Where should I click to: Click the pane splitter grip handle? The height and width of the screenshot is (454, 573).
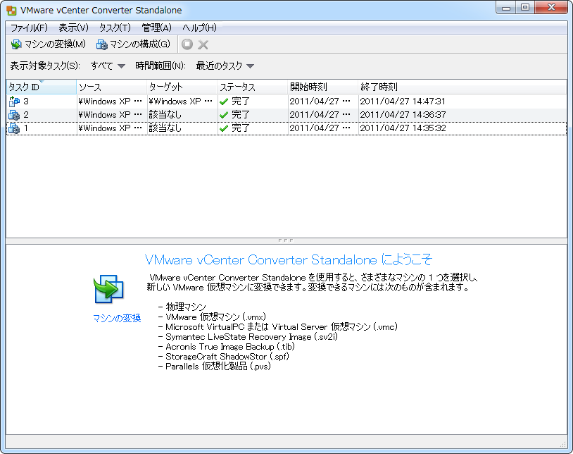[286, 240]
